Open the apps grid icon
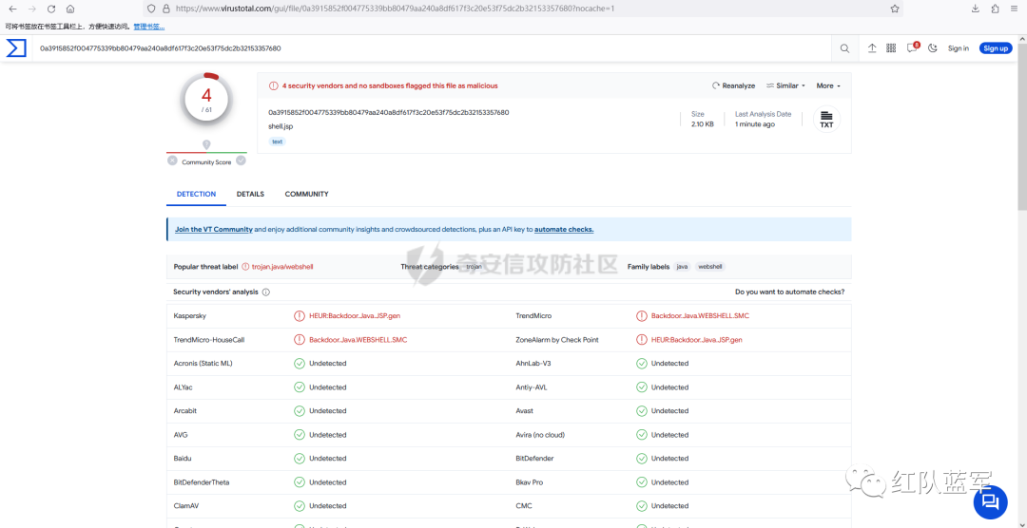Image resolution: width=1027 pixels, height=528 pixels. click(891, 48)
